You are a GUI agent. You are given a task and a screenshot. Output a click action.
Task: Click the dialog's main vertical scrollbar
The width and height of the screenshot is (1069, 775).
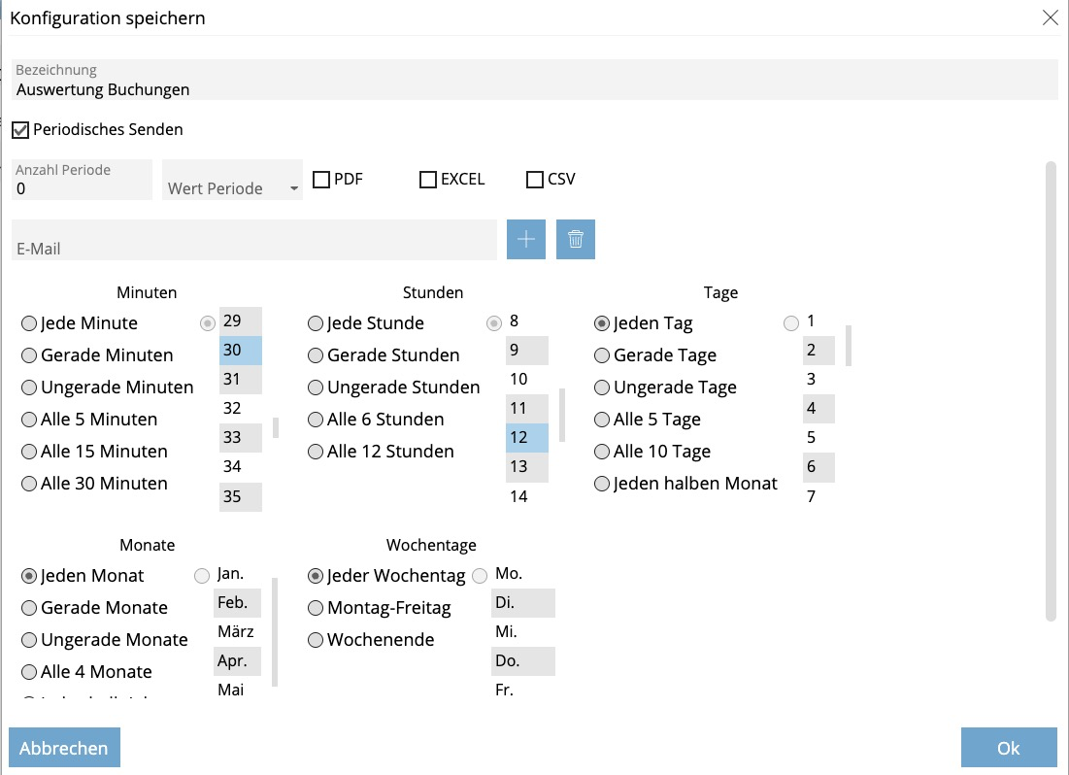point(1051,388)
